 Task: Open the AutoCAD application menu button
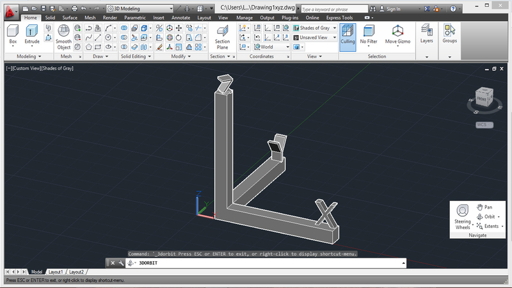click(x=10, y=12)
